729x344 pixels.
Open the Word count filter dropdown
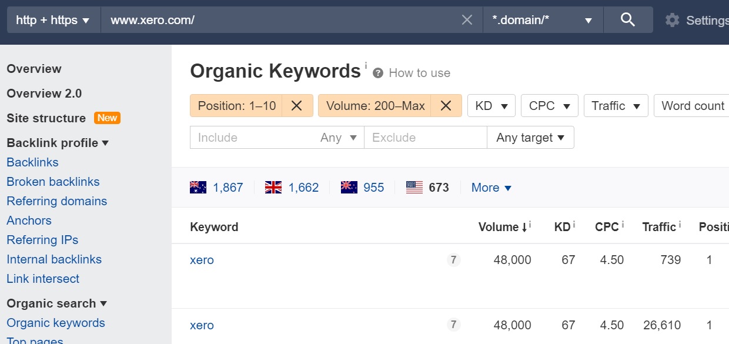click(x=692, y=106)
